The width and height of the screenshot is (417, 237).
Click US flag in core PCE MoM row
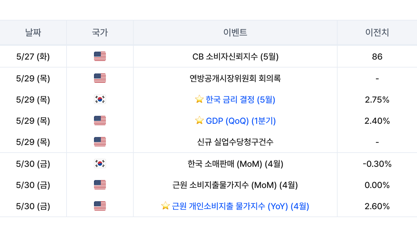coord(100,185)
